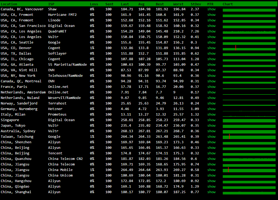Screen dimensions: 278x200
Task: Click show link for Beijing Tencent row
Action: pyautogui.click(x=211, y=153)
